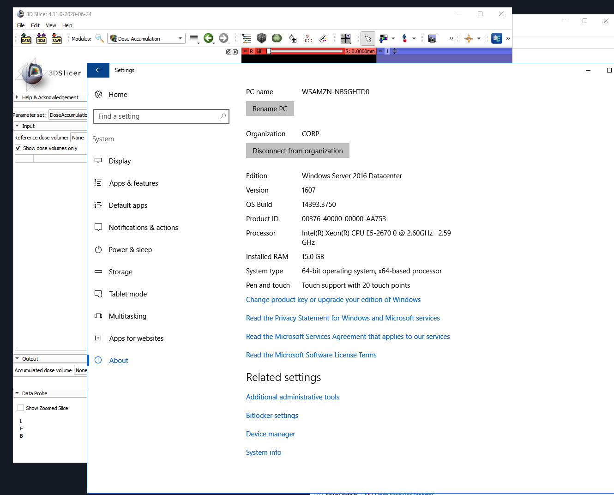This screenshot has width=614, height=495.
Task: Switch to the Apps & features settings page
Action: [x=133, y=183]
